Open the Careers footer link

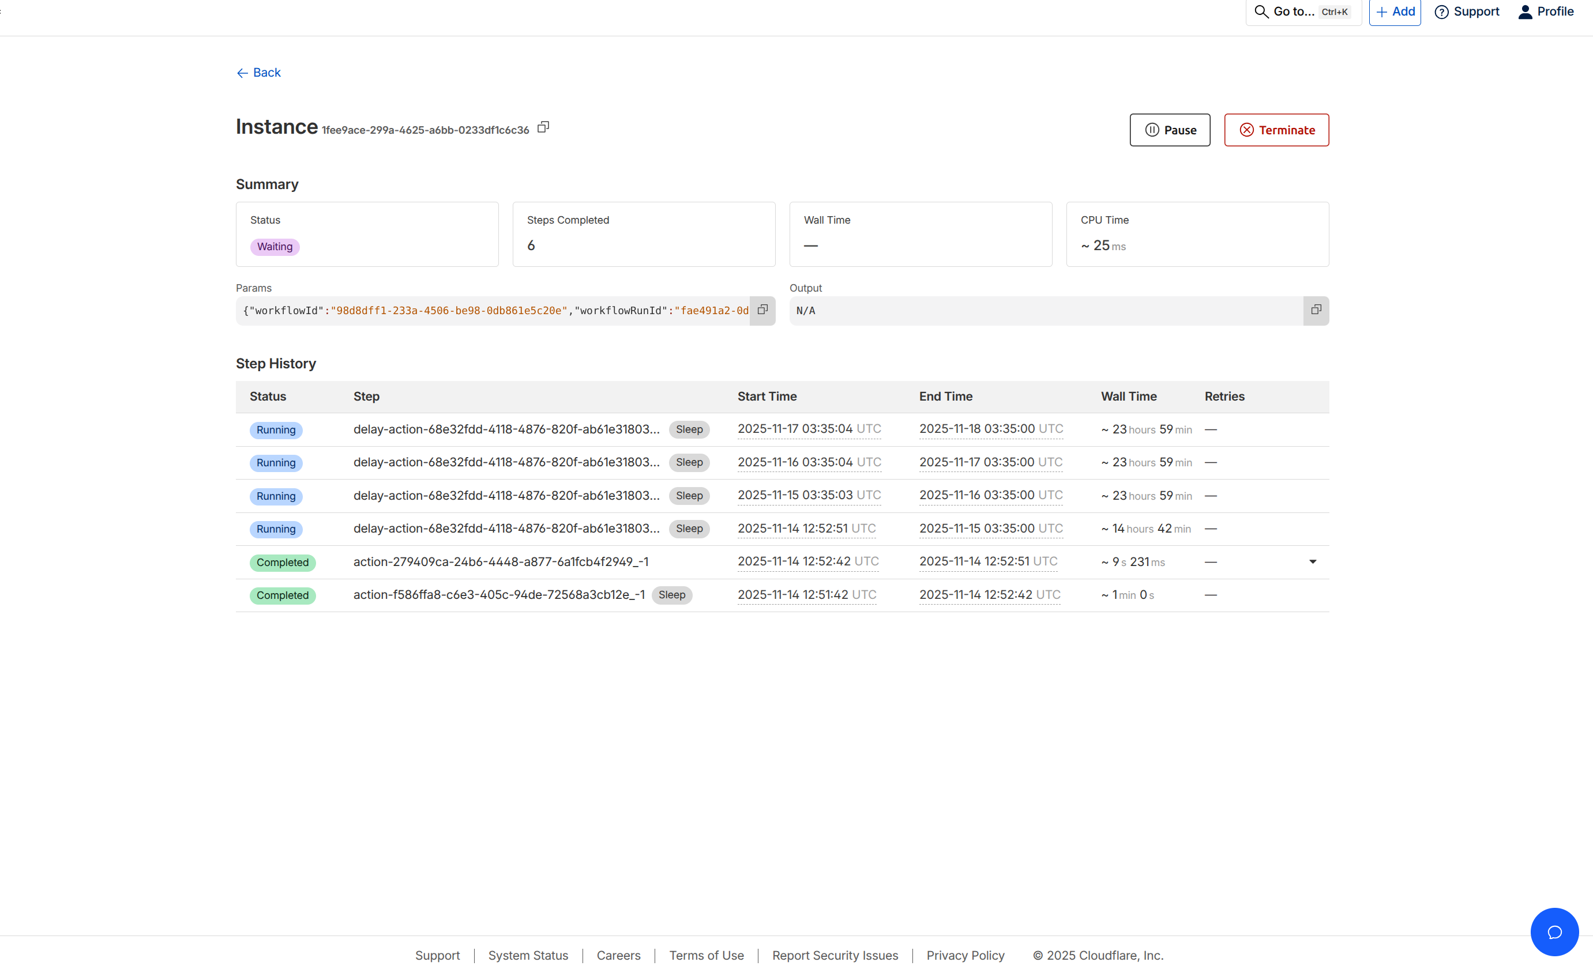(x=618, y=955)
